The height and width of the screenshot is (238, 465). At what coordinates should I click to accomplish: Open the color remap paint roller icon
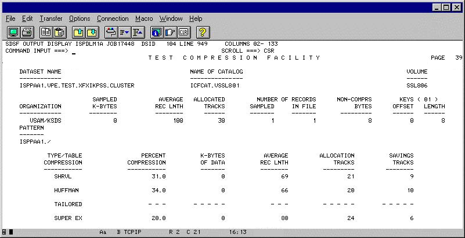111,32
